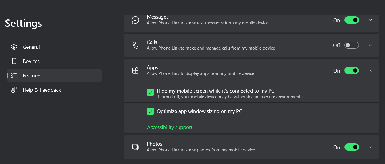This screenshot has height=164, width=385.
Task: Enable the Calls toggle switch
Action: click(x=352, y=45)
